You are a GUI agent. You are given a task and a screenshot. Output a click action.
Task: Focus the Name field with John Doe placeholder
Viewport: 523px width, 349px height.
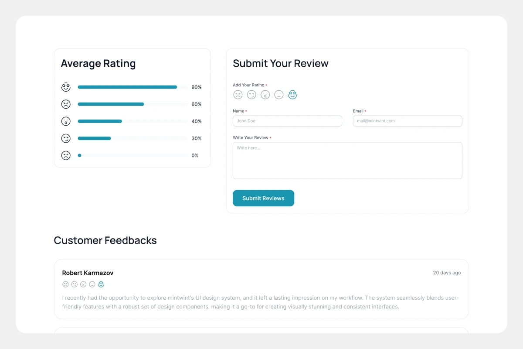pyautogui.click(x=287, y=121)
